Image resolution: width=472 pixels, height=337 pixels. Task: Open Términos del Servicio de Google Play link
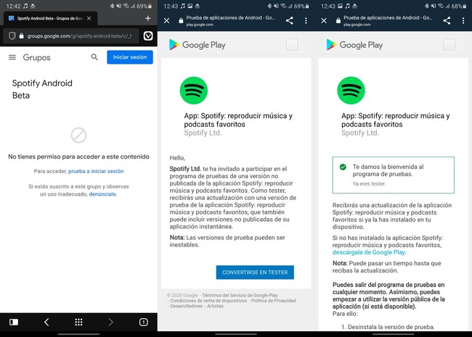240,295
